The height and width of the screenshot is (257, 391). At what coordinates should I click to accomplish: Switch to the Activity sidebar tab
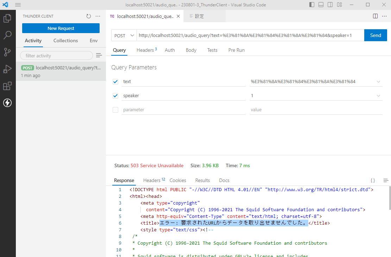pyautogui.click(x=33, y=41)
